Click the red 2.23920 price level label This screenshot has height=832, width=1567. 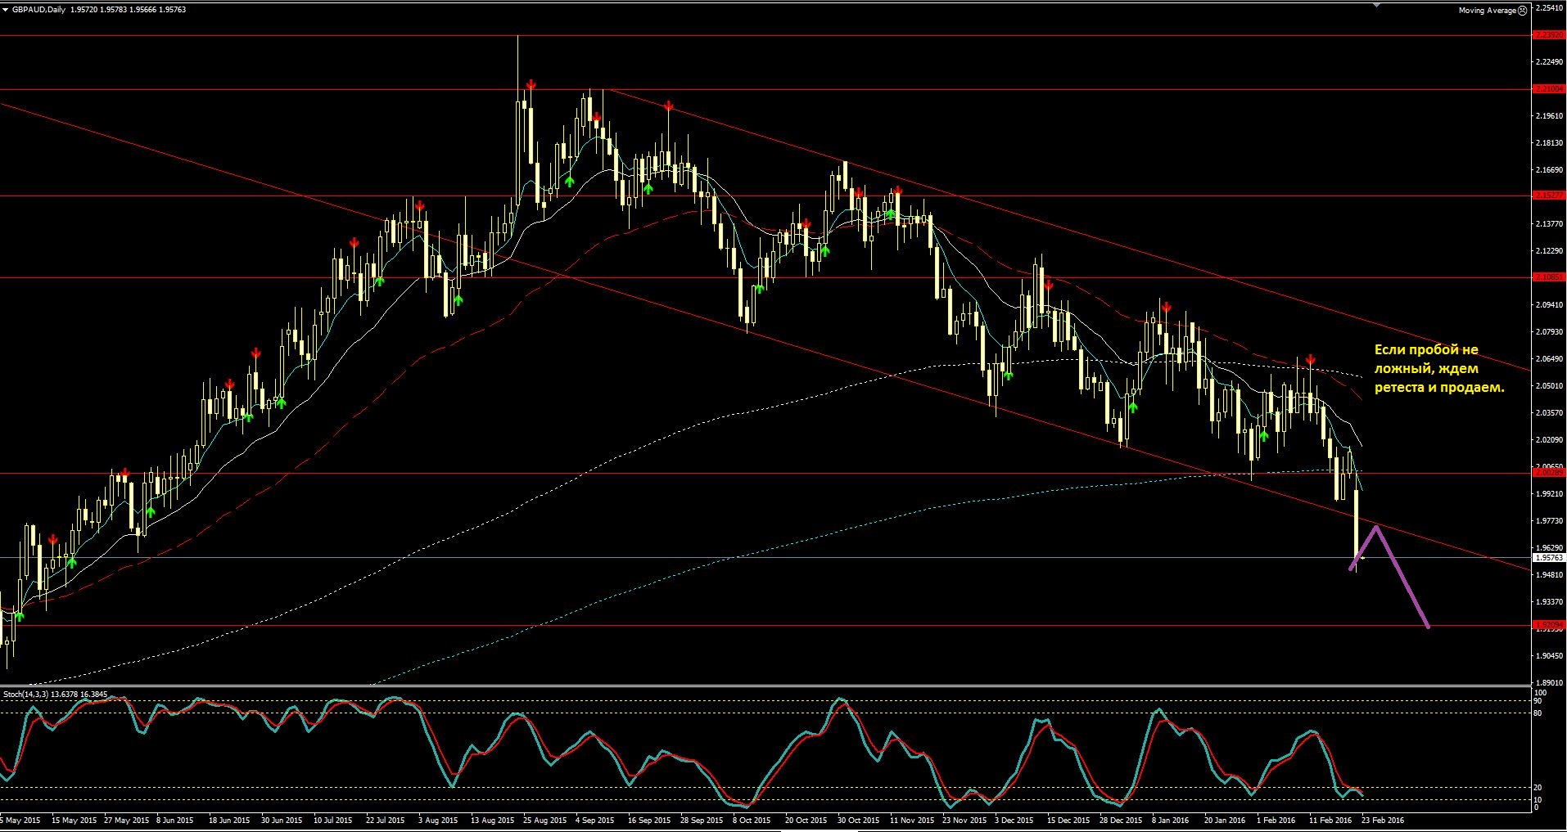point(1549,35)
